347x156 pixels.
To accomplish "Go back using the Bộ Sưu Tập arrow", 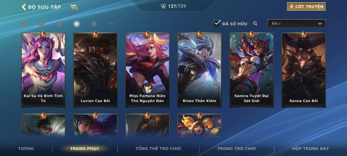I will coord(24,7).
